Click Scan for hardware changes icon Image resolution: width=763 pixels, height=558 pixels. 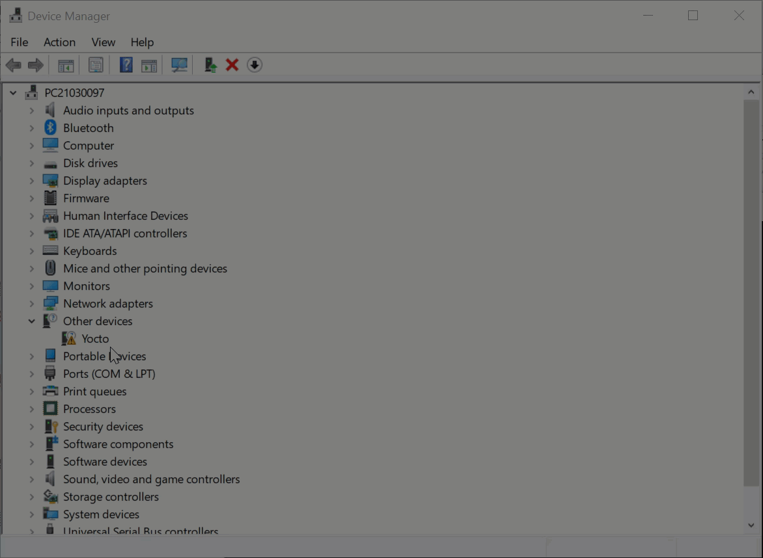click(179, 65)
